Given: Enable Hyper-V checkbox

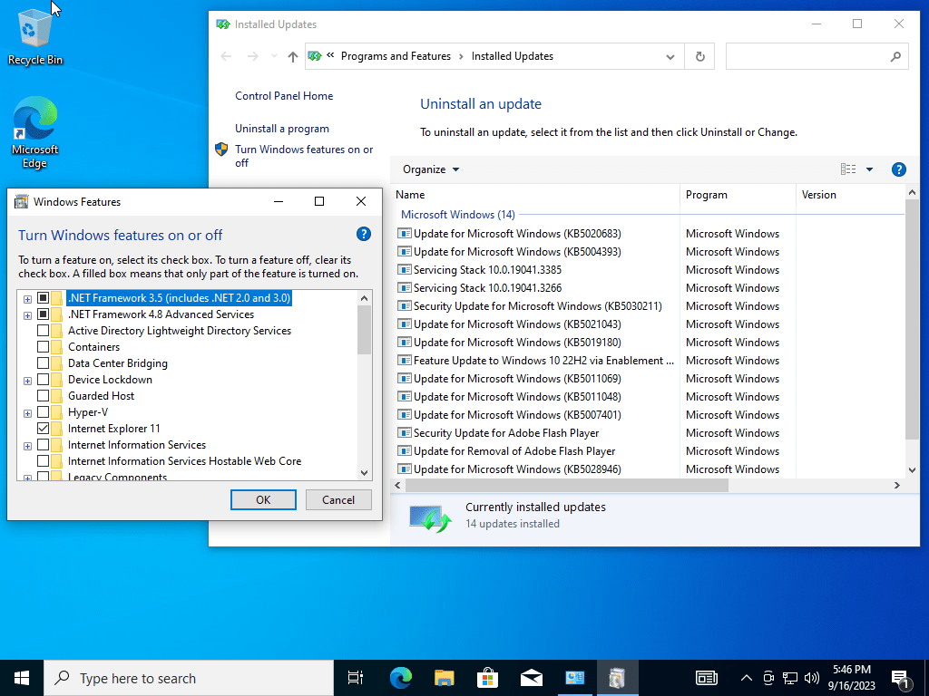Looking at the screenshot, I should coord(44,412).
